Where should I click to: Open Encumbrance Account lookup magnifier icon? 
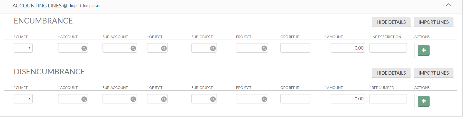tap(84, 48)
